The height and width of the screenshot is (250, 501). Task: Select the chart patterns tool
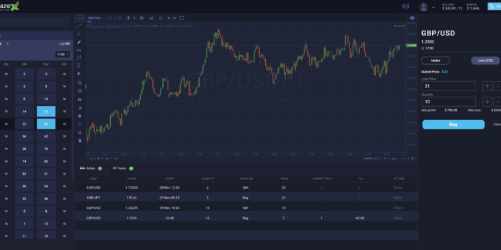coord(79,58)
